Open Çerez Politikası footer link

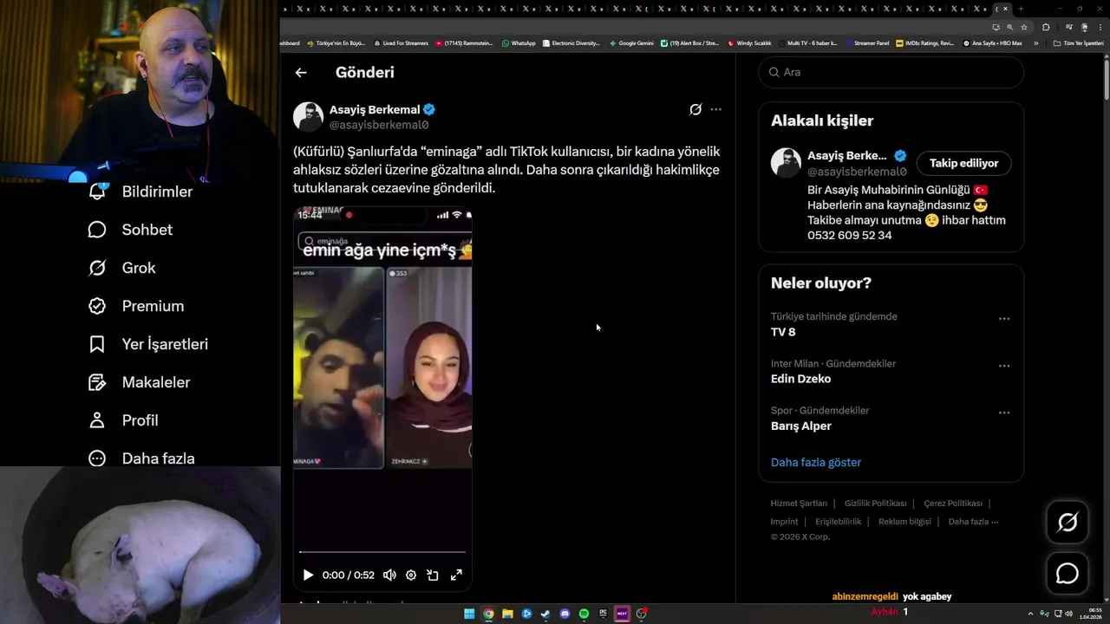click(x=953, y=504)
